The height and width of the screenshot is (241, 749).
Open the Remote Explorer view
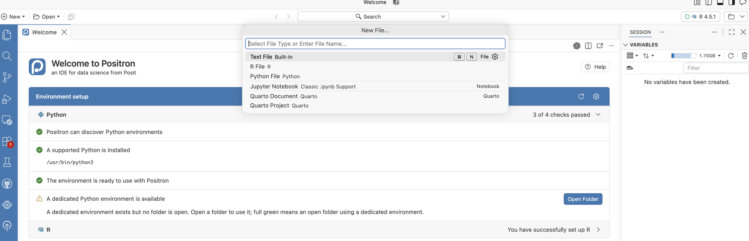[7, 120]
